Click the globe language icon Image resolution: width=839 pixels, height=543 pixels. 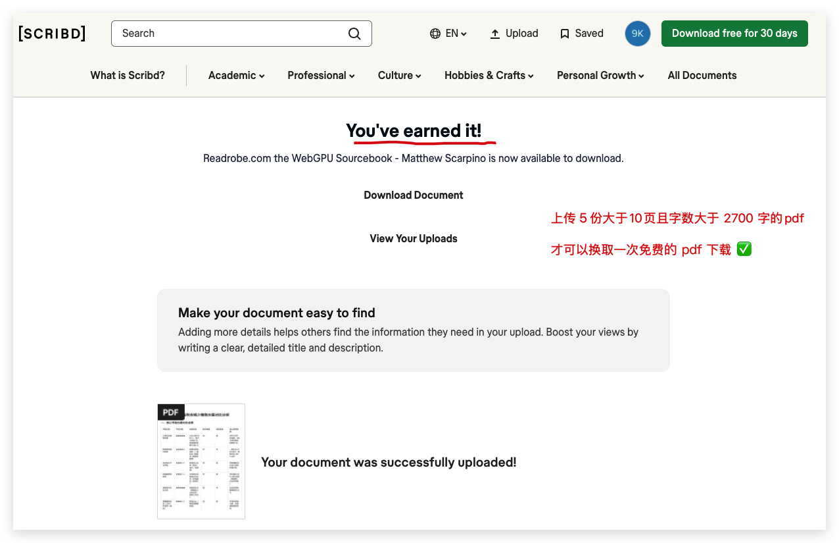(435, 34)
